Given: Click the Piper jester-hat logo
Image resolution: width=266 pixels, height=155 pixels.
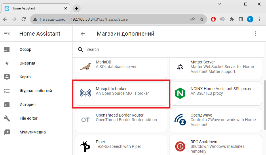Looking at the screenshot, I should tap(85, 146).
